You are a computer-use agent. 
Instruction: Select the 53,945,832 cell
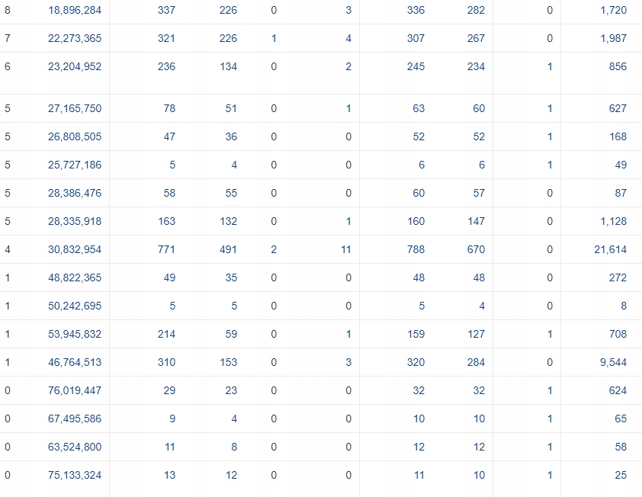(x=75, y=334)
